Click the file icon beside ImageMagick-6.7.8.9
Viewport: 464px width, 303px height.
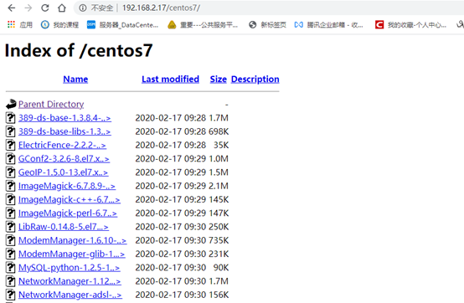(11, 186)
